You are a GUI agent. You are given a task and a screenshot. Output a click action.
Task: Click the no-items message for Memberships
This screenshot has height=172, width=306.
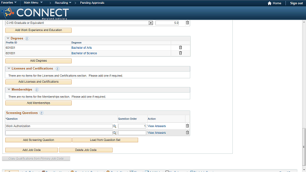[x=57, y=97]
